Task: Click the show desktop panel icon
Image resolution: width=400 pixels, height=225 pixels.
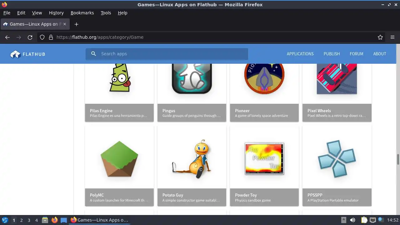Action: [x=64, y=220]
